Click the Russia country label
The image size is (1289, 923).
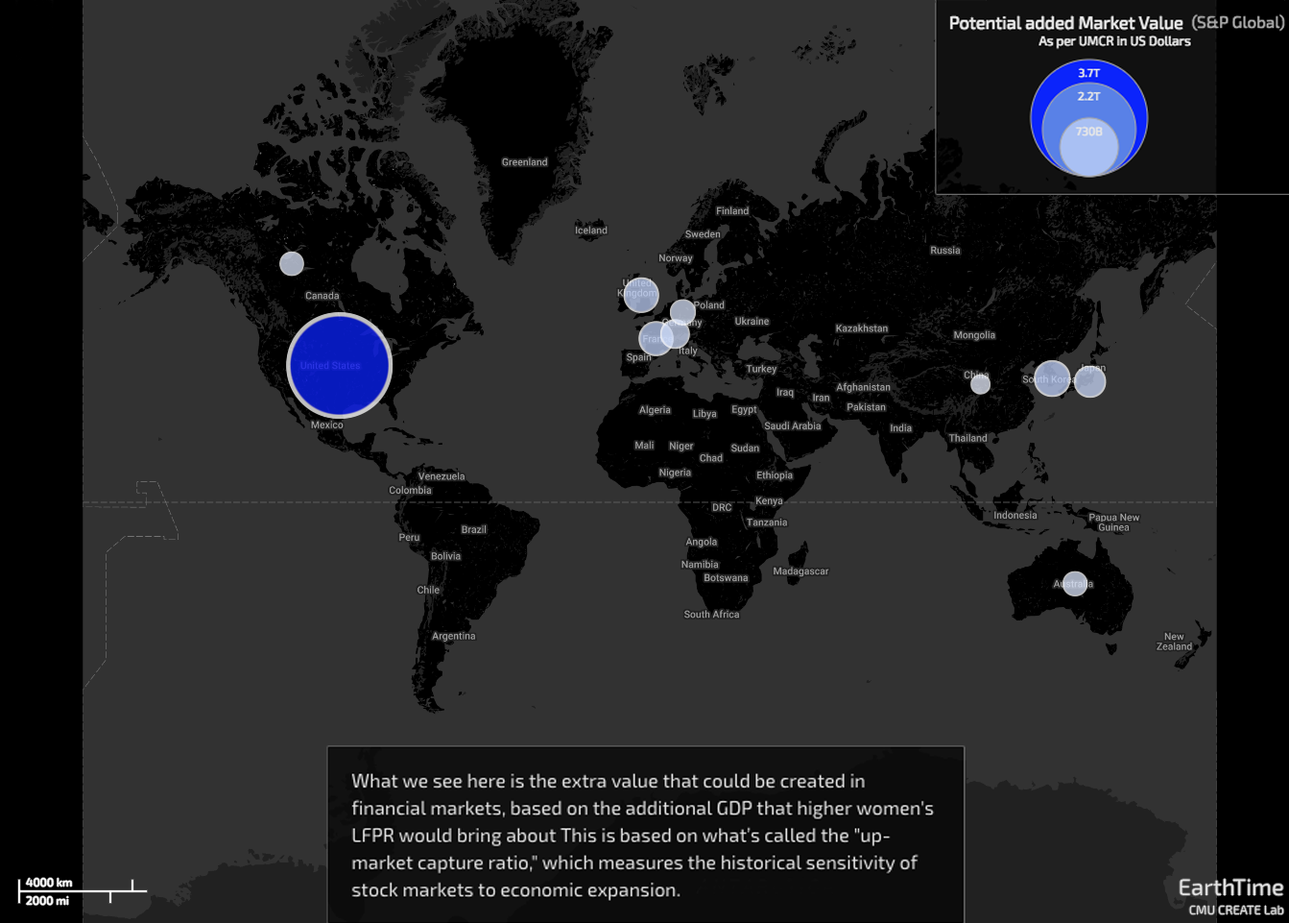tap(944, 251)
